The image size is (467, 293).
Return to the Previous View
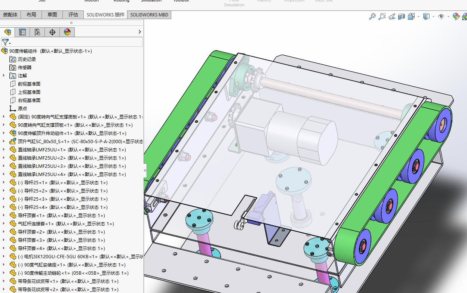[392, 16]
